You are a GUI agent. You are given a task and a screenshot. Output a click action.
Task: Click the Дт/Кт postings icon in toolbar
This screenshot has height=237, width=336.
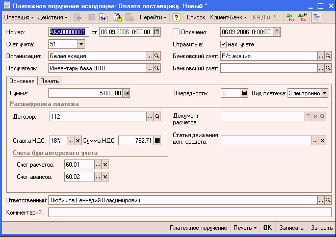290,17
